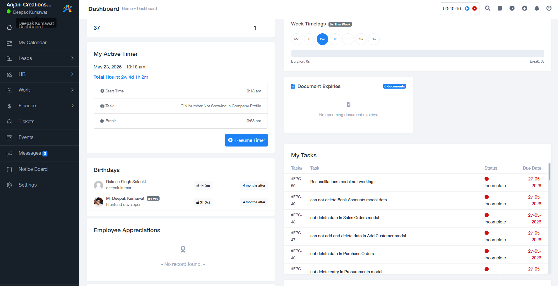
Task: Click the Total Hours 2w 4d 1h 2m text
Action: click(x=121, y=77)
